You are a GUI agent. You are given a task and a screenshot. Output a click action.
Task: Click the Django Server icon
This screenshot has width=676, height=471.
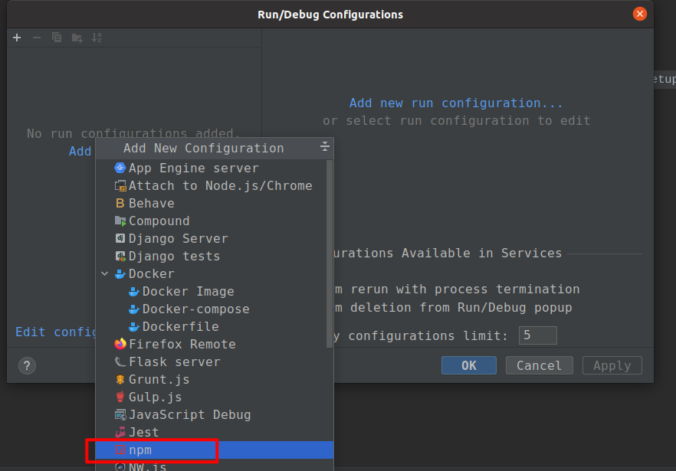coord(120,239)
